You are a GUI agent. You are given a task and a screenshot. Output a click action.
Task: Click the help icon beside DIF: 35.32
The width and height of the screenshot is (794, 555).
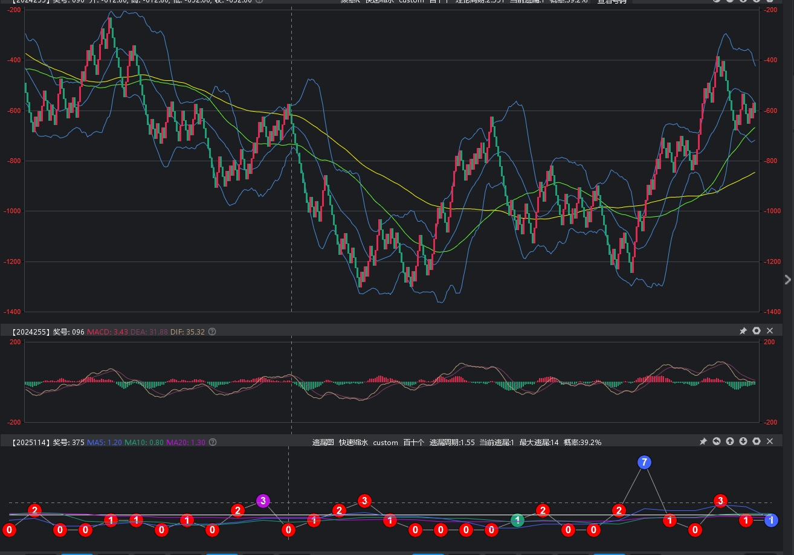click(x=212, y=332)
